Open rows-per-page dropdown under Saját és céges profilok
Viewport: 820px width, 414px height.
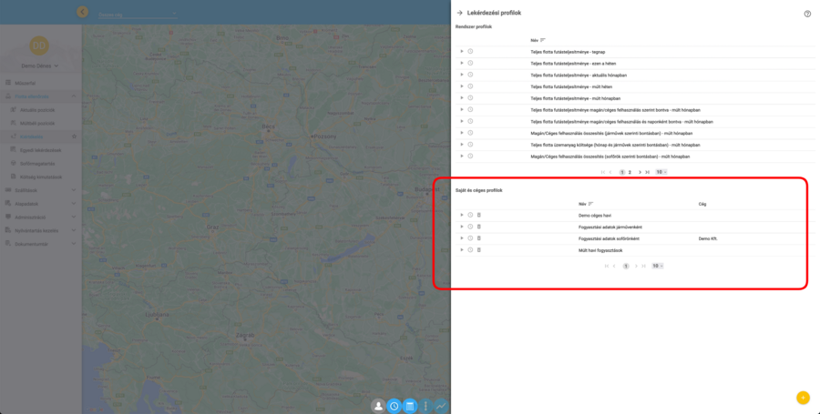point(657,266)
